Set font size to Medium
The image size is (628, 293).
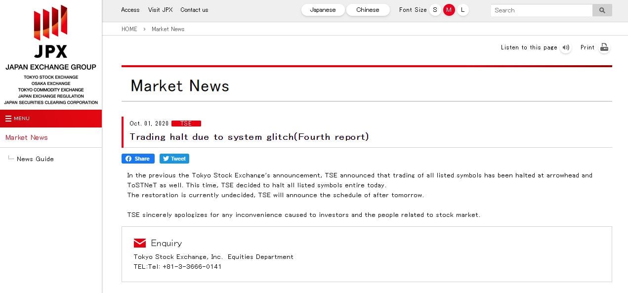449,10
